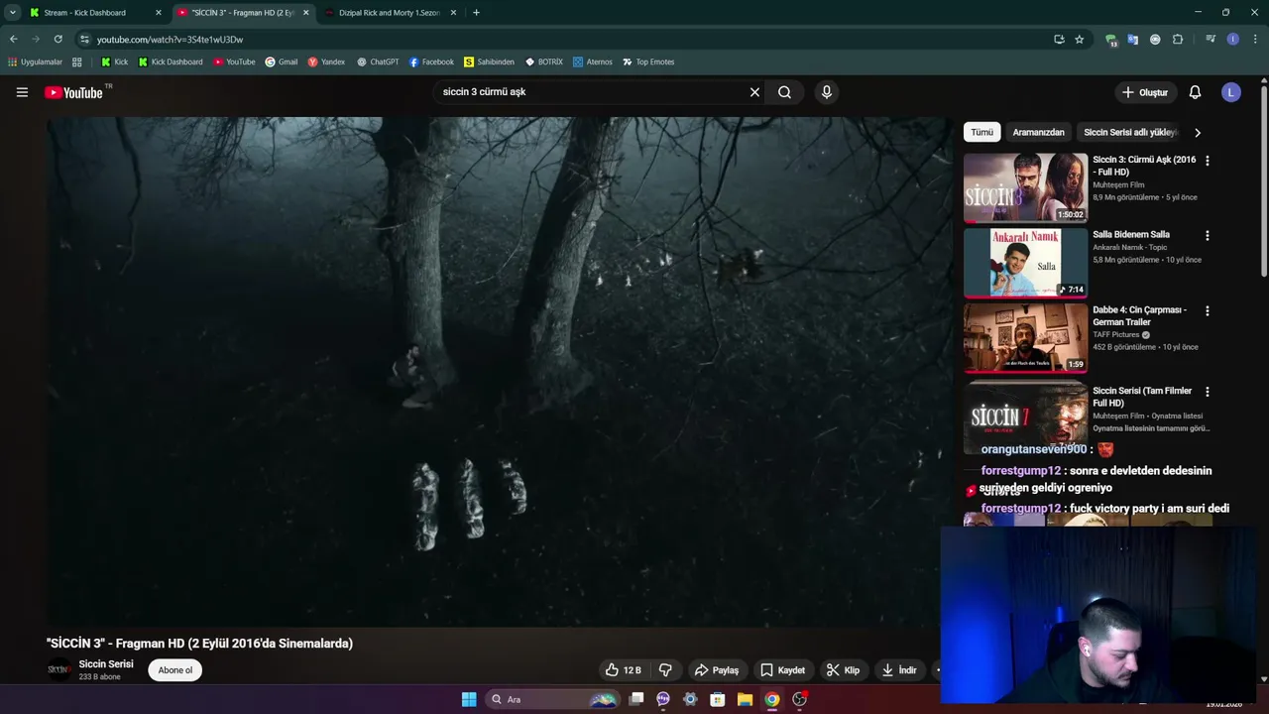Open the Facebook bookmark
The image size is (1269, 714).
tap(431, 61)
